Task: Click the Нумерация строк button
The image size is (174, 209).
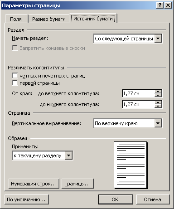Action: pyautogui.click(x=34, y=184)
